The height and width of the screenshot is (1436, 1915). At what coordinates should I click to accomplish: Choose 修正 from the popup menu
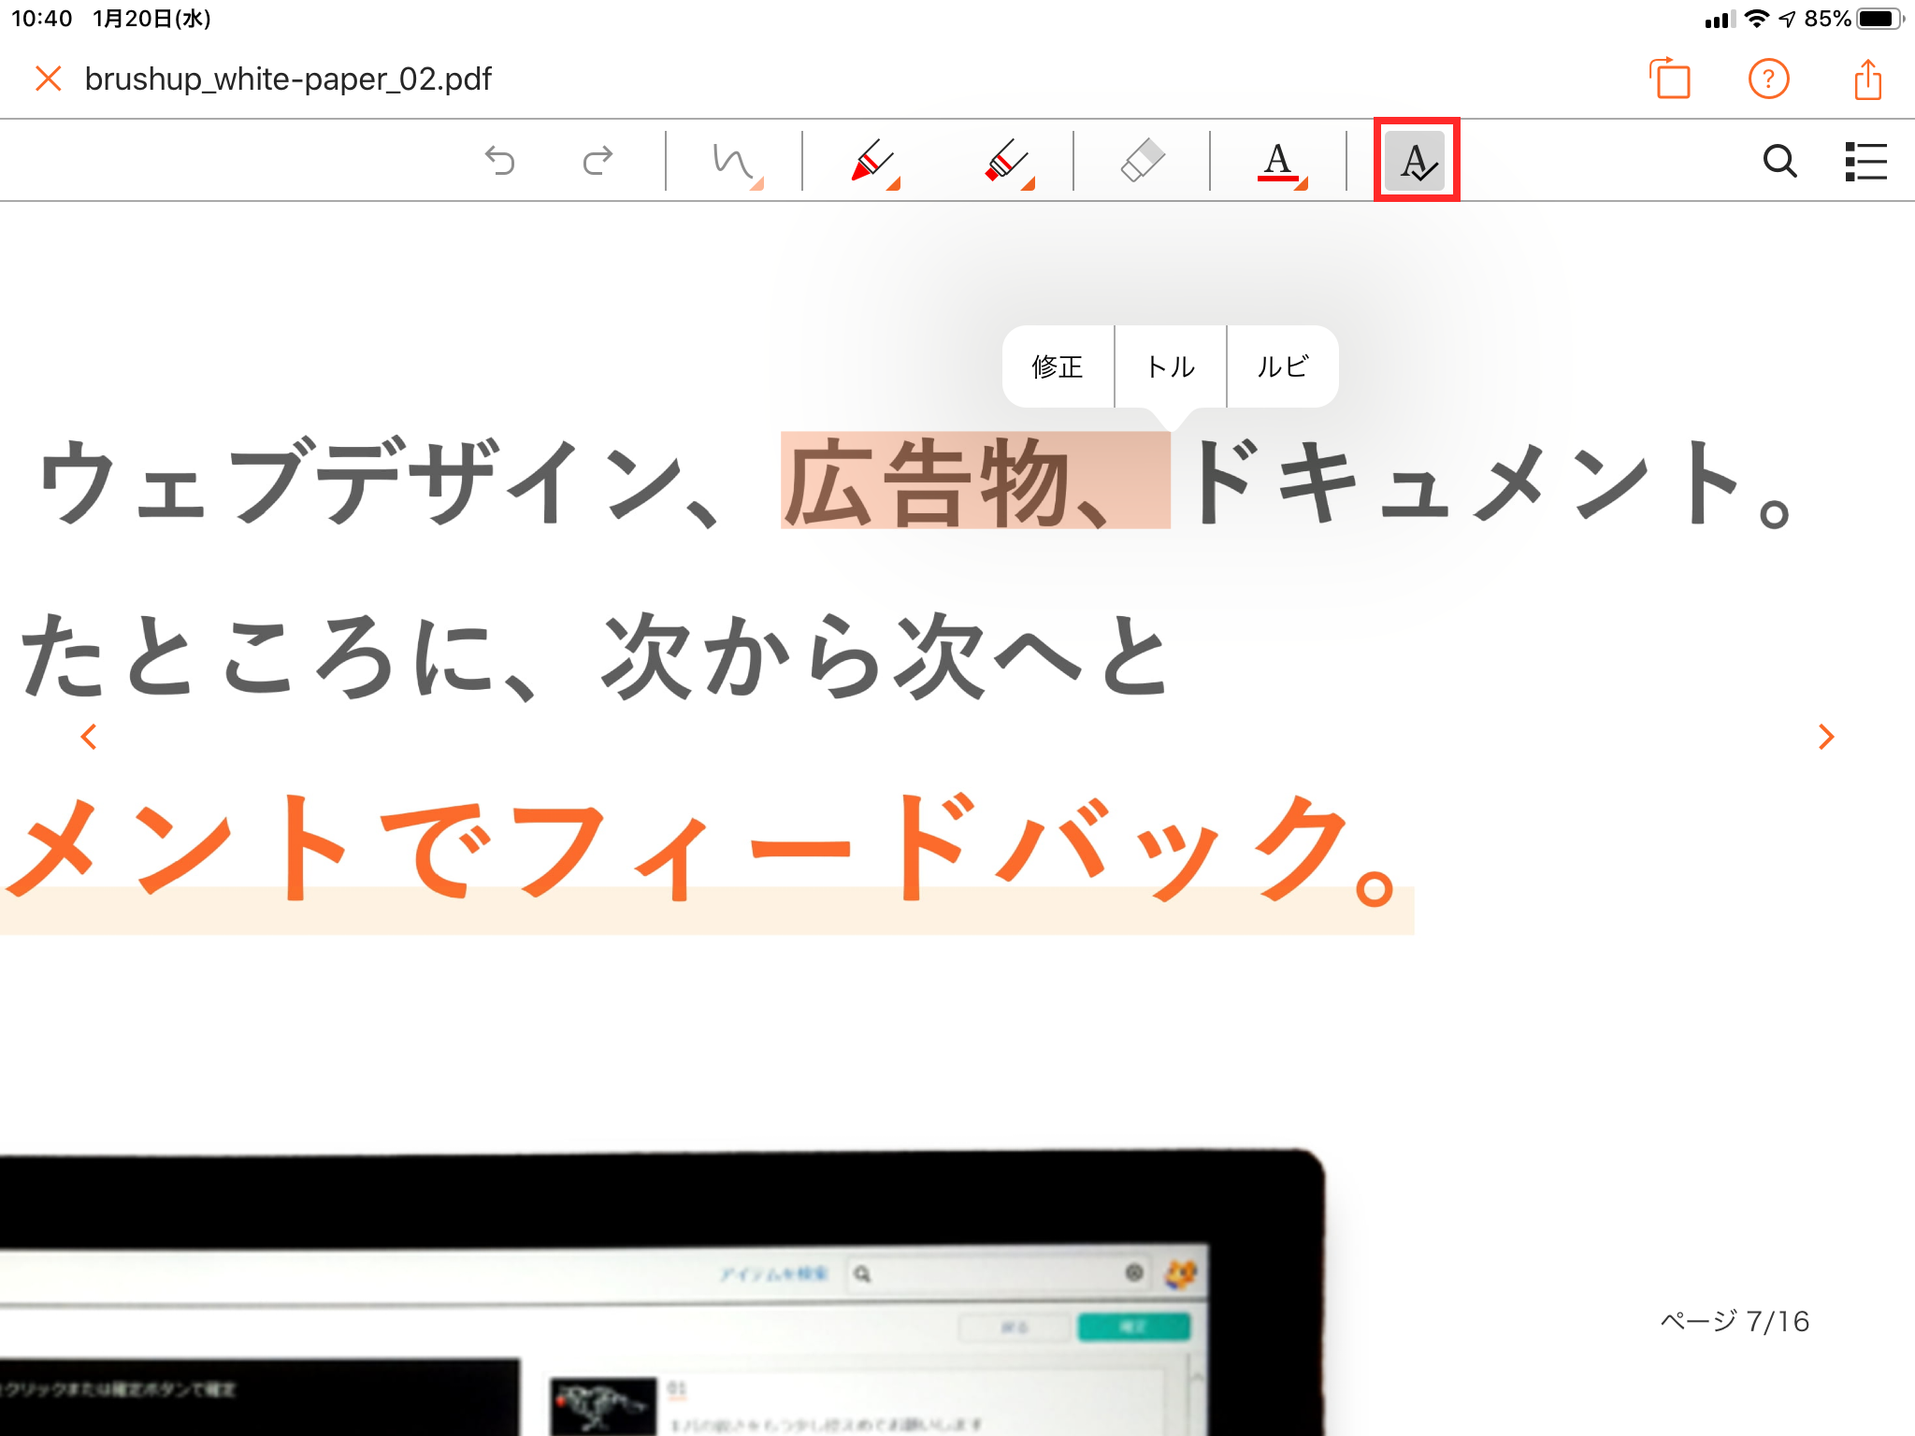click(1058, 366)
